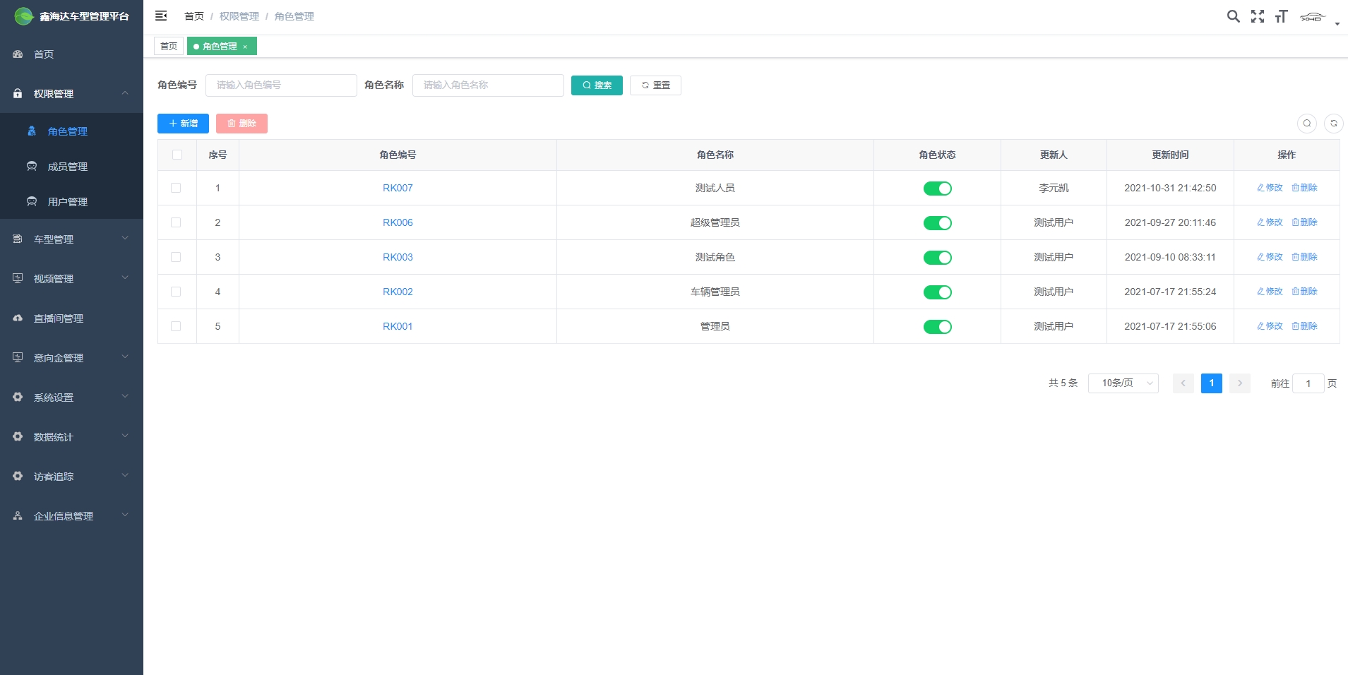Click the 权限管理 lock icon
This screenshot has height=675, width=1348.
point(18,93)
